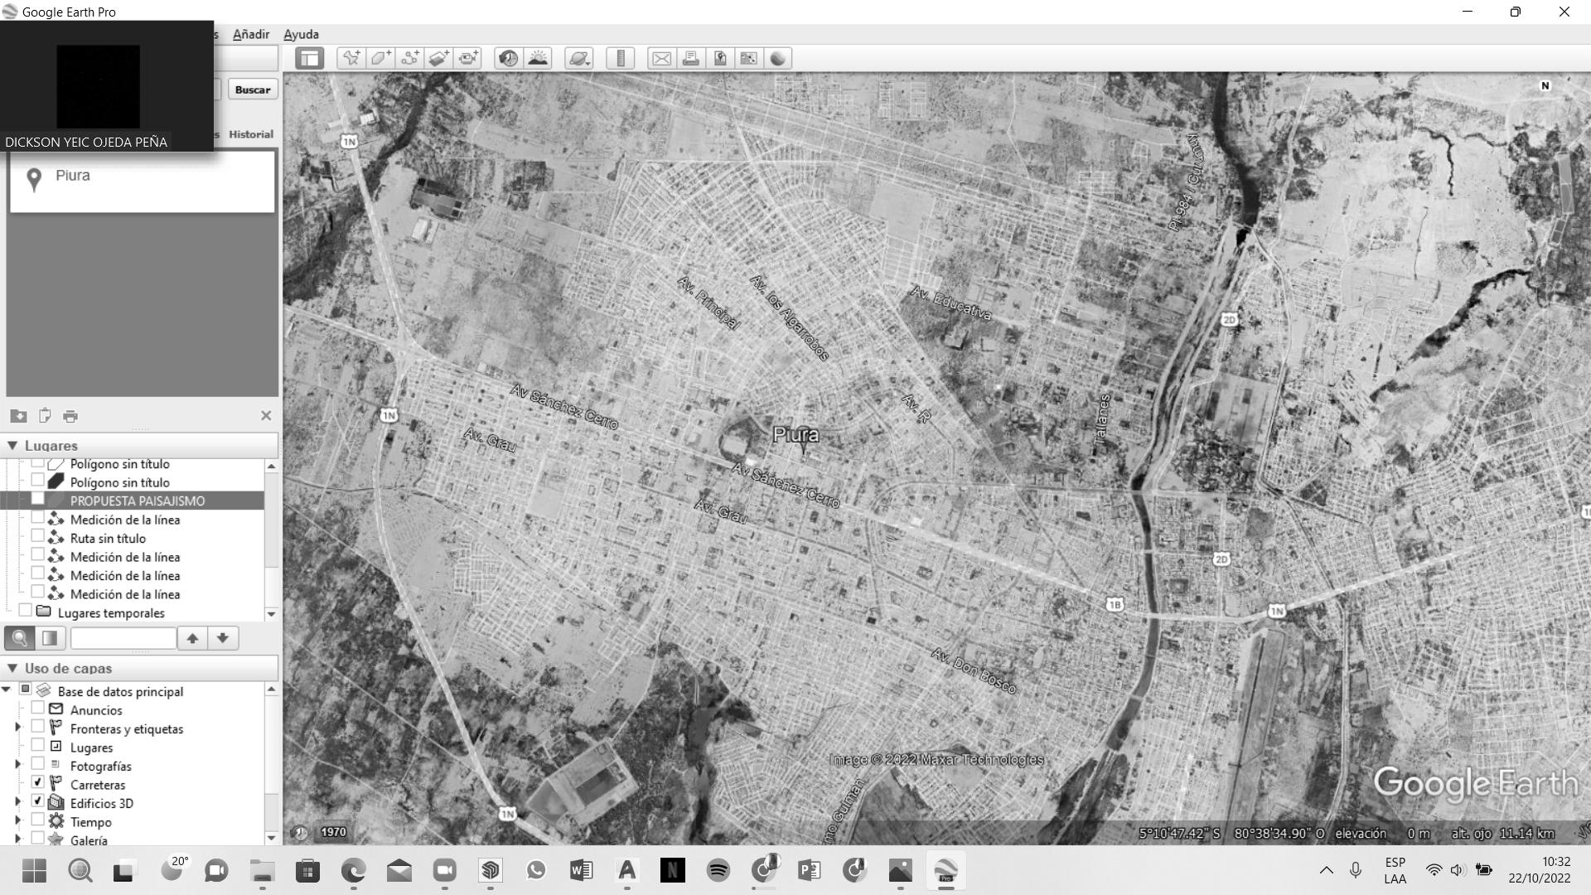Image resolution: width=1591 pixels, height=895 pixels.
Task: Expand the Fotografías layer
Action: click(17, 764)
